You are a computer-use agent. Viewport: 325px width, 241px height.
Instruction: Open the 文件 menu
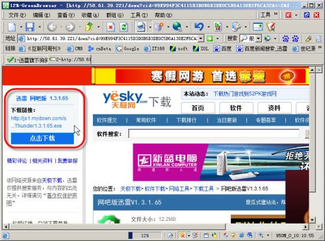[17, 15]
